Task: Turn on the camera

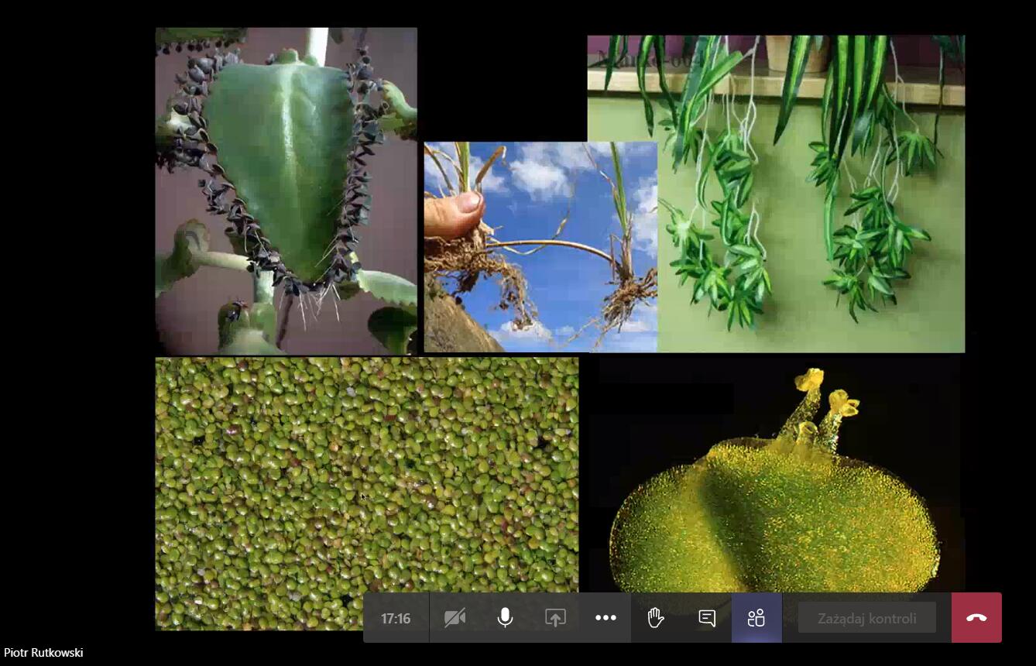Action: tap(455, 618)
